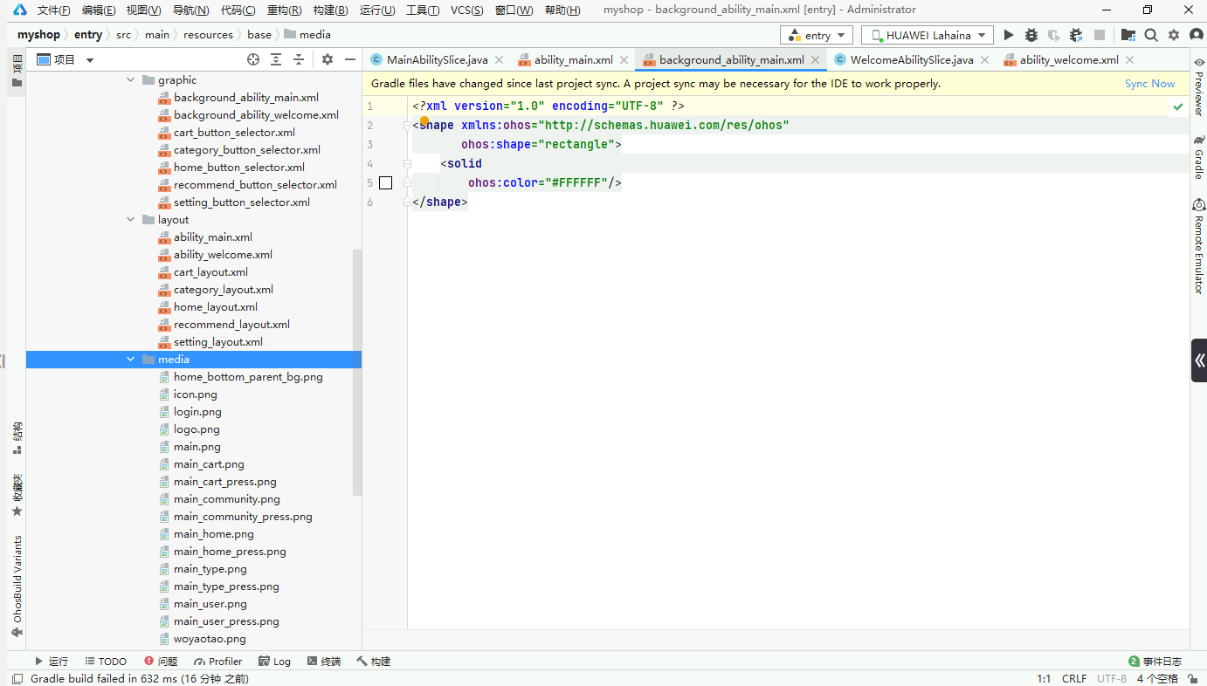Open the 运行 tool window
Screen dimensions: 1207x686
tap(51, 662)
